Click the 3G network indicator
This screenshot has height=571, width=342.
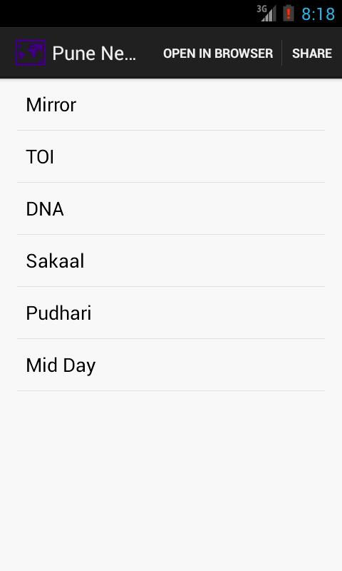click(261, 9)
